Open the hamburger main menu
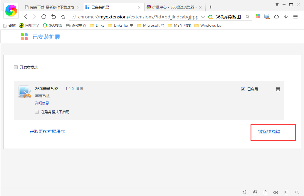The width and height of the screenshot is (304, 196). 295,17
